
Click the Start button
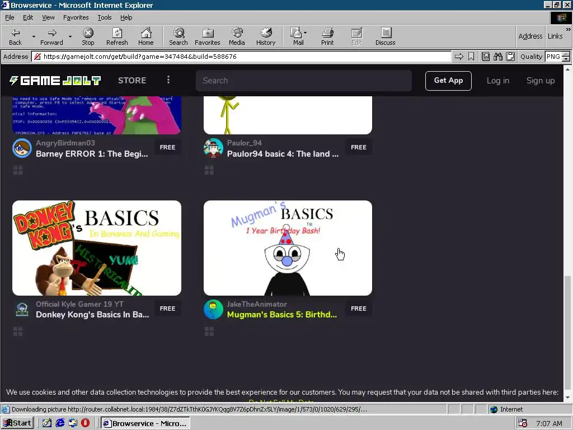pyautogui.click(x=17, y=423)
